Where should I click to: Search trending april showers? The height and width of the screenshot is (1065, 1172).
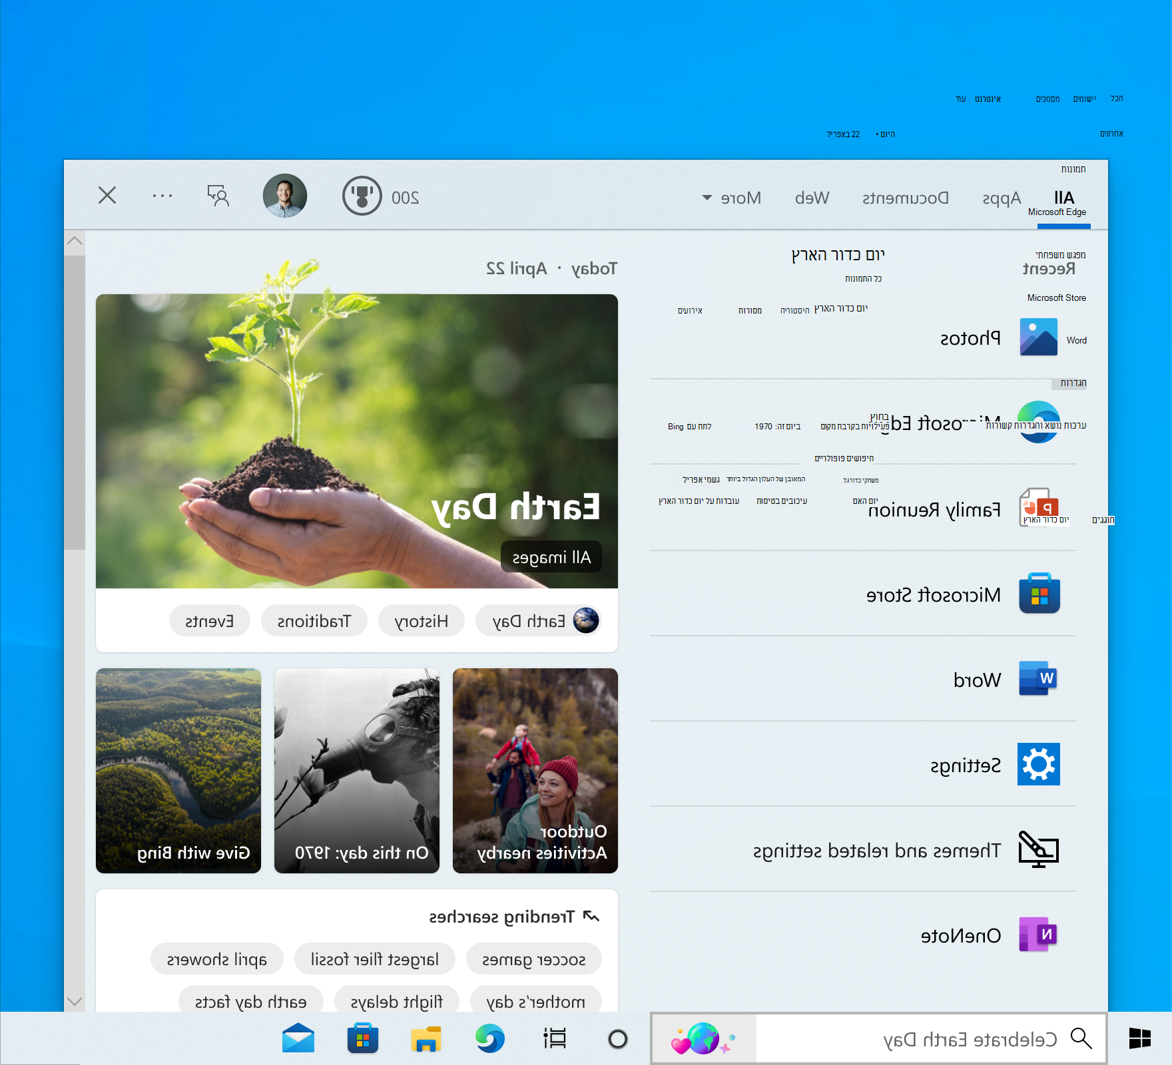pyautogui.click(x=217, y=959)
